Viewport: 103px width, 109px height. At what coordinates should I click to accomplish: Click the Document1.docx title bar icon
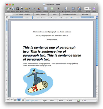pyautogui.click(x=44, y=5)
